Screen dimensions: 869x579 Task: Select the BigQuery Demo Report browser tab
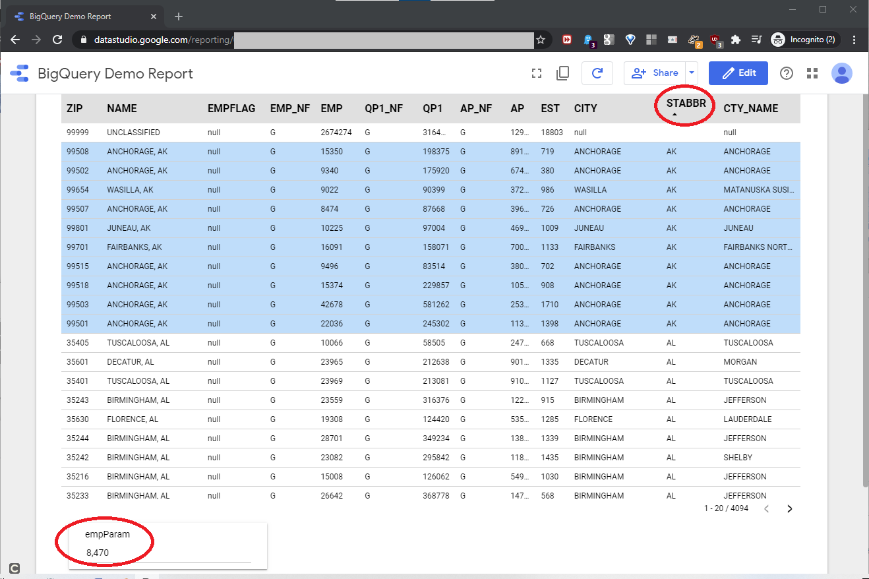tap(84, 16)
